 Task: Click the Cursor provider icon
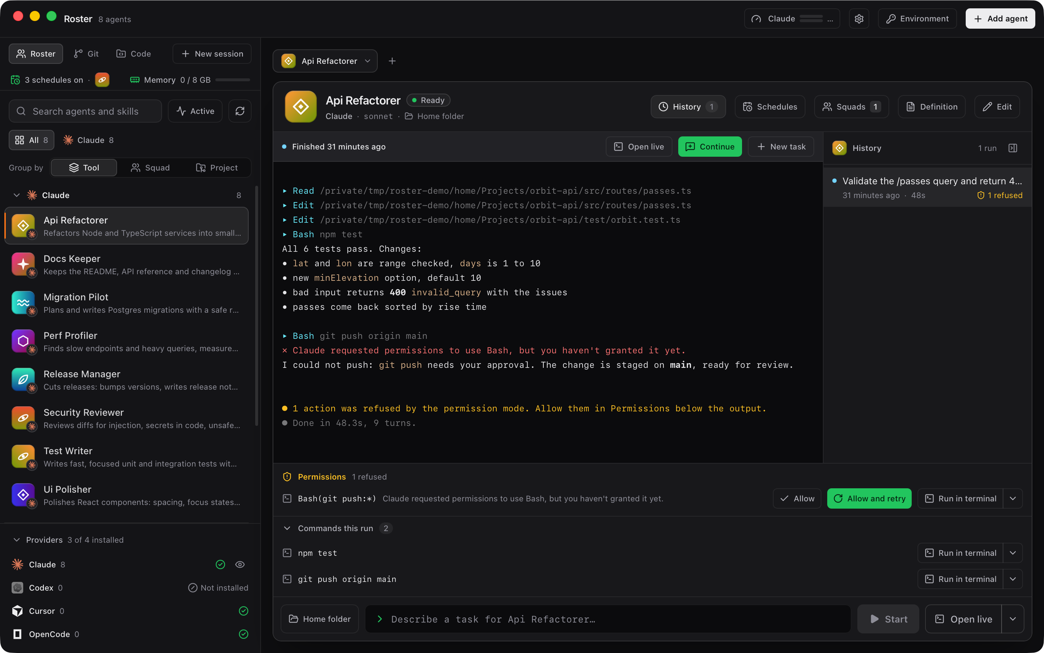pyautogui.click(x=17, y=611)
